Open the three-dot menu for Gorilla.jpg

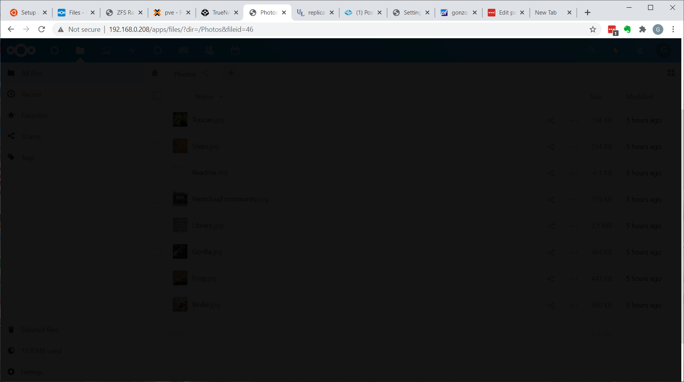pyautogui.click(x=574, y=253)
